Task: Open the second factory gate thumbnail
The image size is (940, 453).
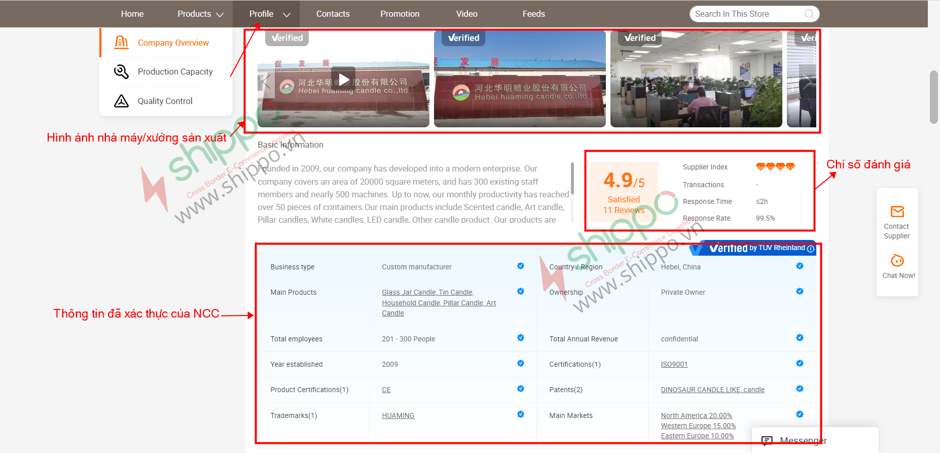Action: click(x=520, y=79)
